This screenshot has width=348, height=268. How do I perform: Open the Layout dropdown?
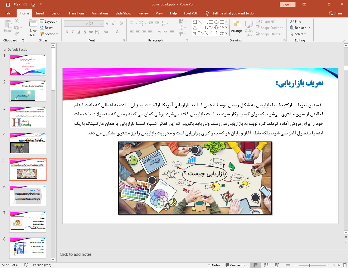(48, 21)
